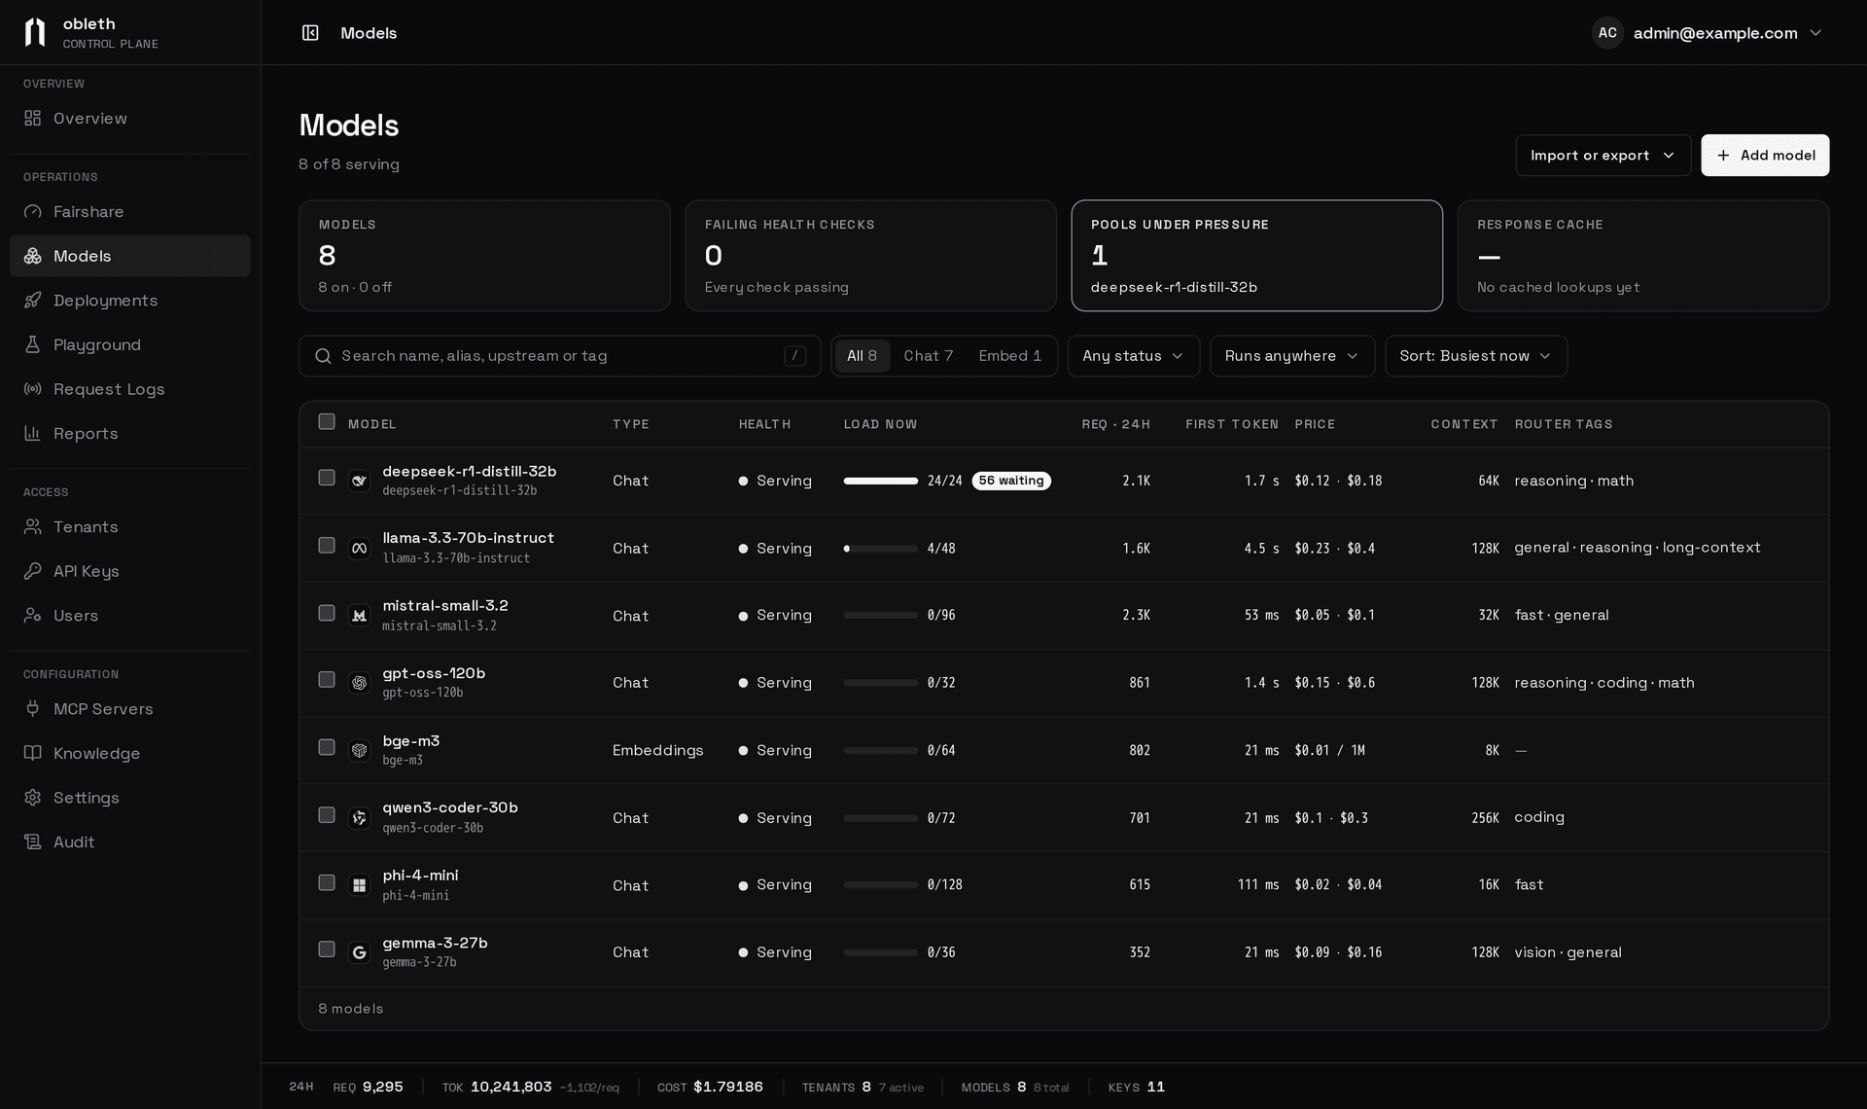Open the Import or export dropdown

tap(1603, 156)
